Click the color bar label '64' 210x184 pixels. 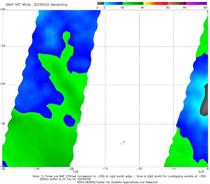pos(185,7)
